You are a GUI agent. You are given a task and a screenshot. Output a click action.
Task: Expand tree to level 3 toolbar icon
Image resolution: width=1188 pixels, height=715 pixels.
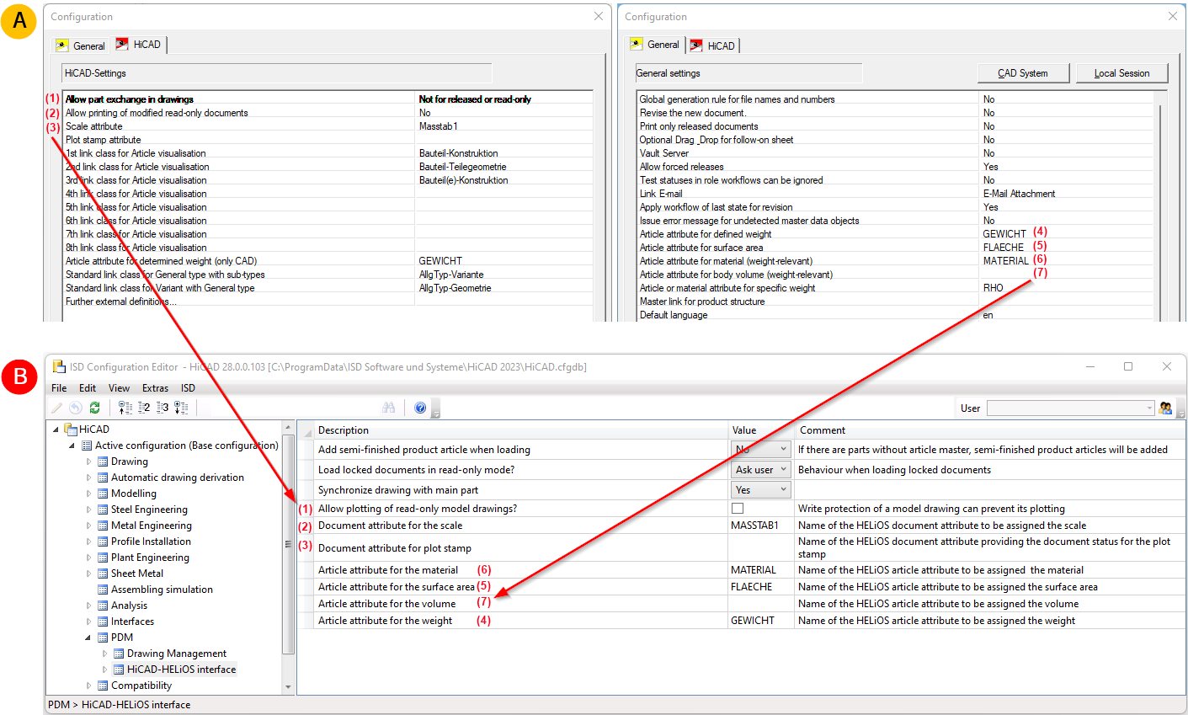(x=162, y=408)
